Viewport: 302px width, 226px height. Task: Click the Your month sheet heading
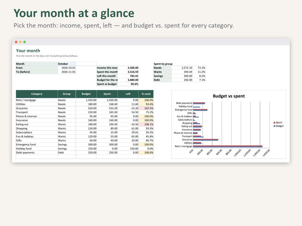[x=28, y=51]
